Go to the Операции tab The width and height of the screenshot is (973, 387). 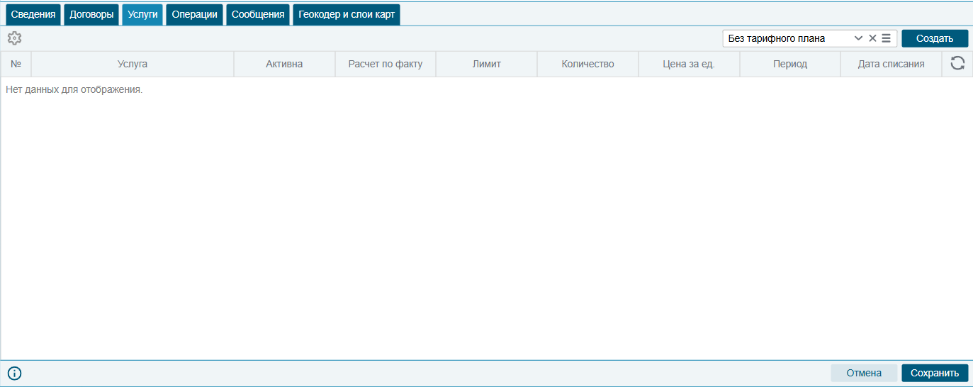[194, 14]
